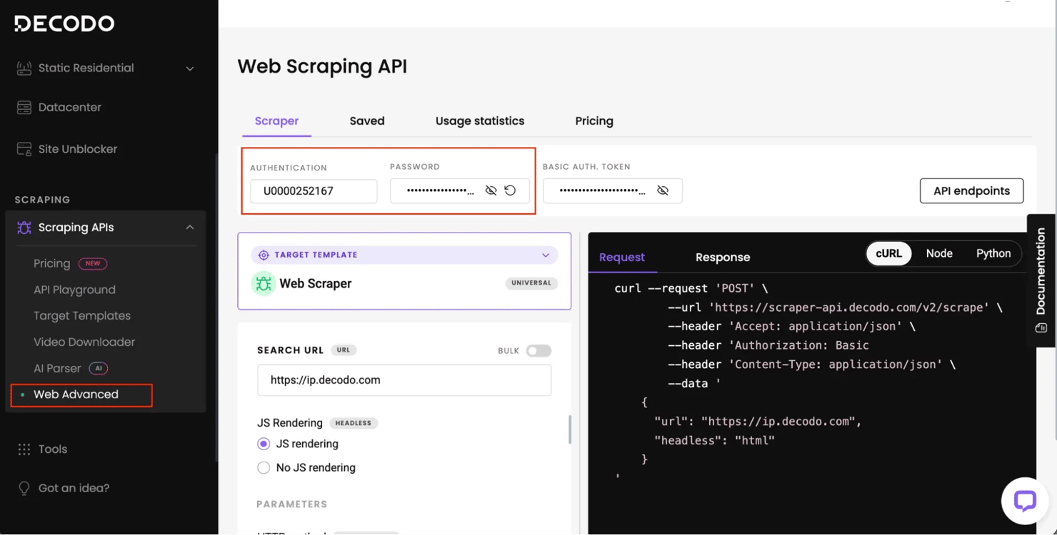Show the hidden password via eye icon
1057x535 pixels.
(491, 190)
